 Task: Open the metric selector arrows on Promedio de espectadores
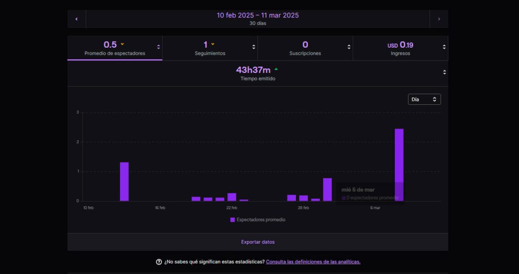(159, 47)
